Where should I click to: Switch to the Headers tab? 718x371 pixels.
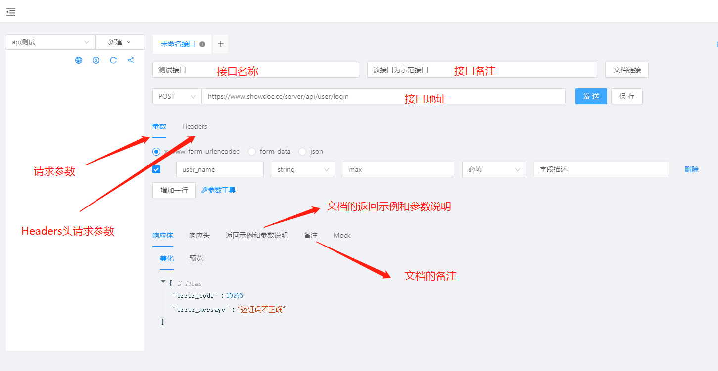tap(194, 126)
